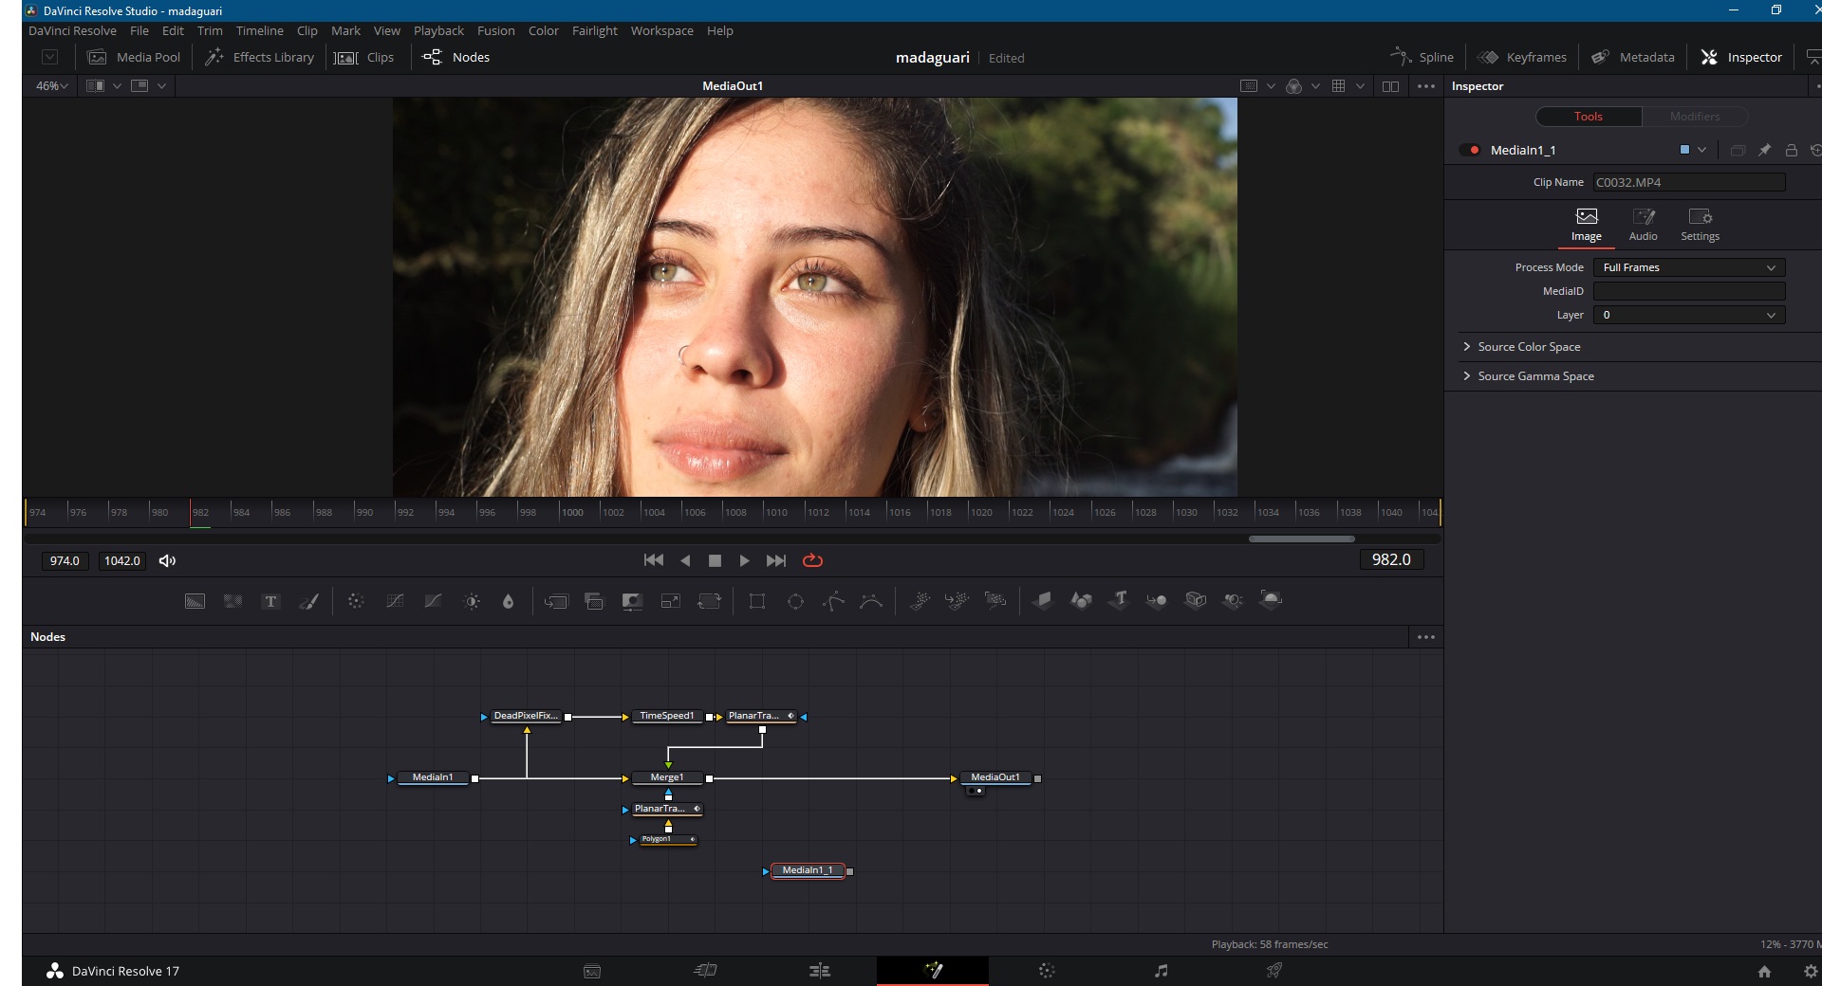1822x986 pixels.
Task: Add a Shape 3D node
Action: tap(1081, 600)
